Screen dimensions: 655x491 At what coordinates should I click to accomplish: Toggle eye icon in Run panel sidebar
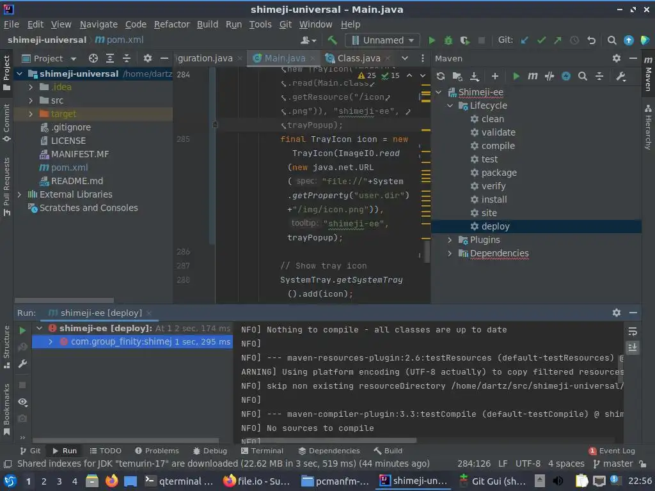(x=22, y=402)
